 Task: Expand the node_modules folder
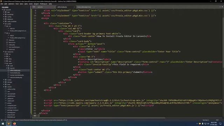coord(4,21)
